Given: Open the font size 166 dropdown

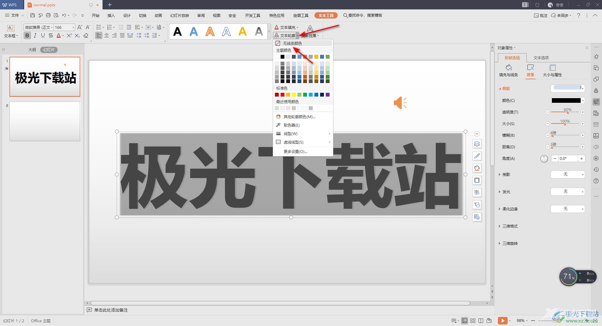Looking at the screenshot, I should pyautogui.click(x=73, y=27).
